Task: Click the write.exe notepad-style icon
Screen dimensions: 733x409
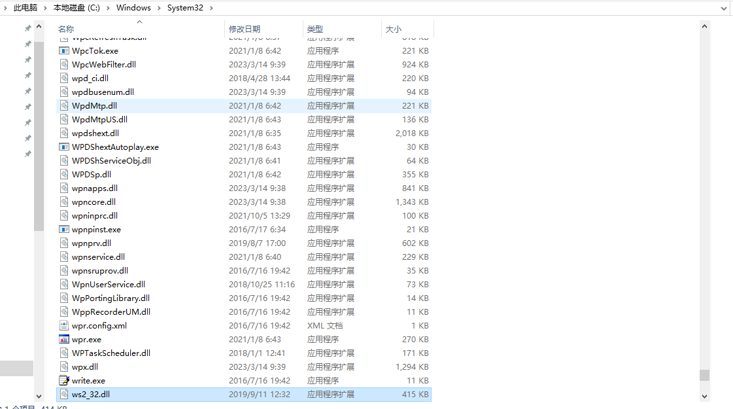Action: [63, 380]
